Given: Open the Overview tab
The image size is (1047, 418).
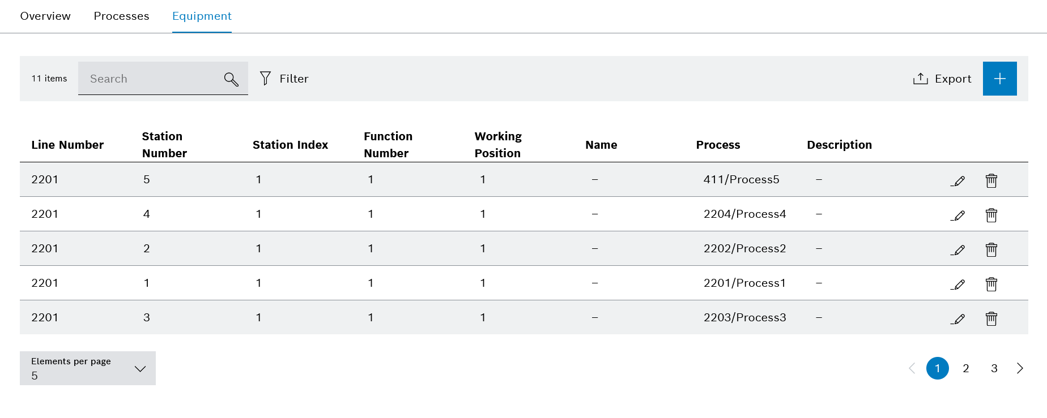Looking at the screenshot, I should pos(45,16).
